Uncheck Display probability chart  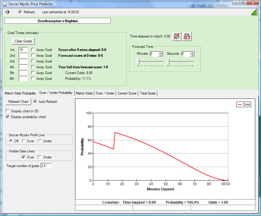click(x=8, y=117)
